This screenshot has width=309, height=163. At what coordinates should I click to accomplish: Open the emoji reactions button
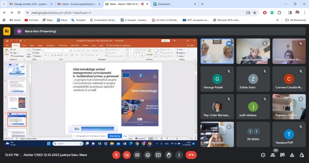point(148,155)
